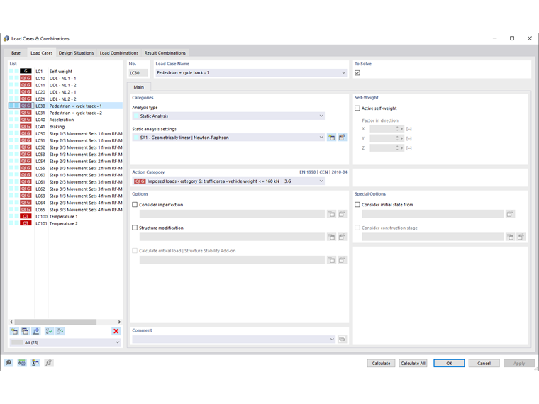Edit structure modification icon
This screenshot has height=404, width=539.
click(342, 237)
